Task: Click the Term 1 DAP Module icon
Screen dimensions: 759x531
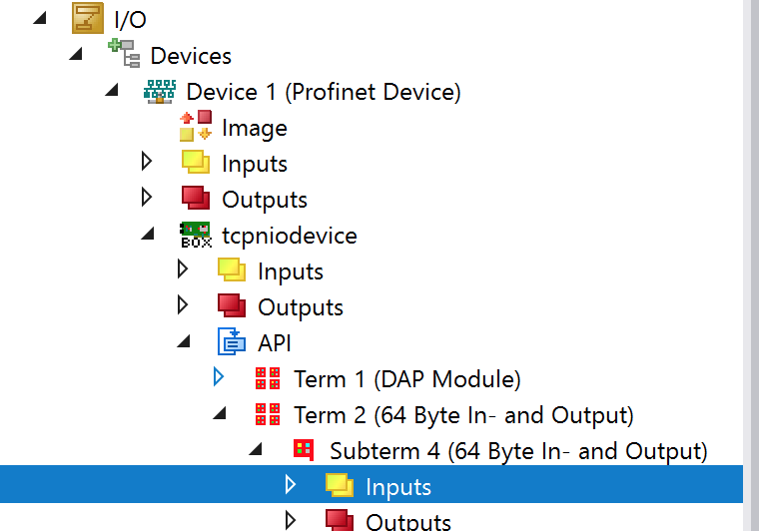Action: [x=268, y=378]
